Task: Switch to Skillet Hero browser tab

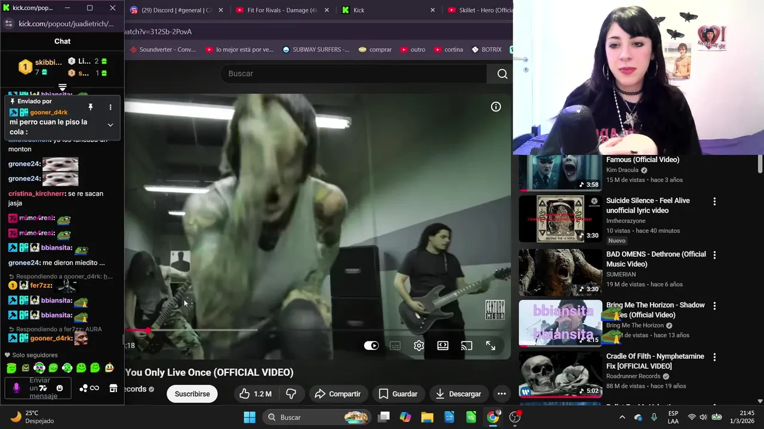Action: (x=479, y=10)
